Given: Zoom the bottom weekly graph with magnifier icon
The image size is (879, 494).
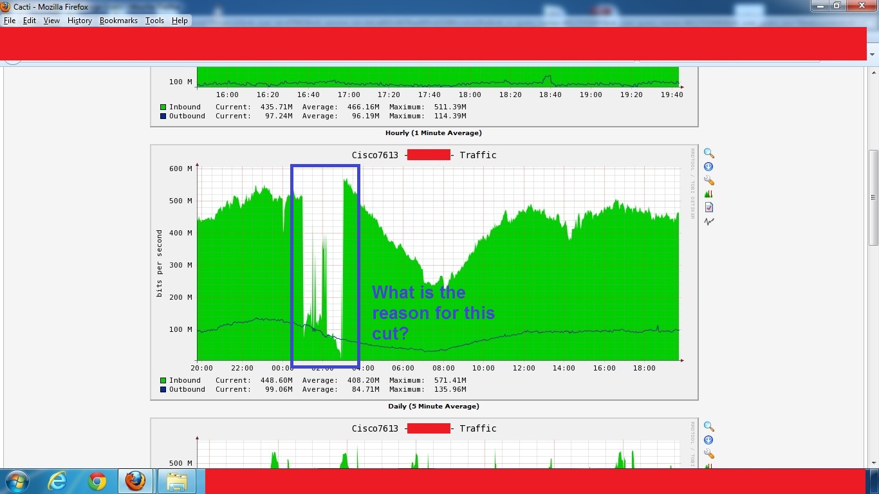Looking at the screenshot, I should (708, 426).
